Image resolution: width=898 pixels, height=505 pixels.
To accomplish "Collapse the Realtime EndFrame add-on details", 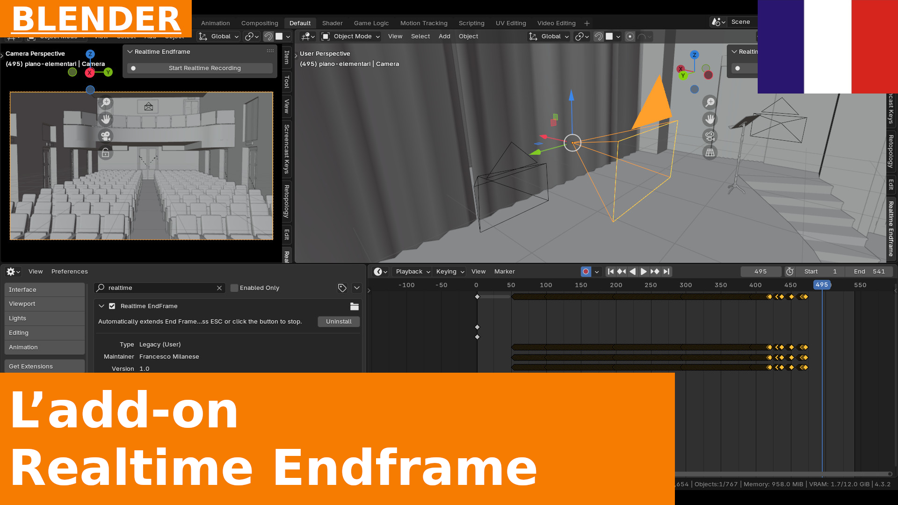I will click(x=101, y=306).
